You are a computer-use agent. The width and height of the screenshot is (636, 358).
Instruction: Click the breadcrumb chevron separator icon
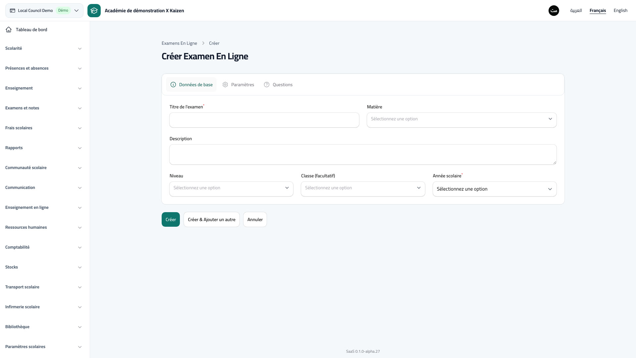point(203,43)
